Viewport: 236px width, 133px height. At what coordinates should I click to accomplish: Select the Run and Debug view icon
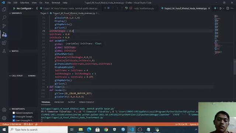4,34
